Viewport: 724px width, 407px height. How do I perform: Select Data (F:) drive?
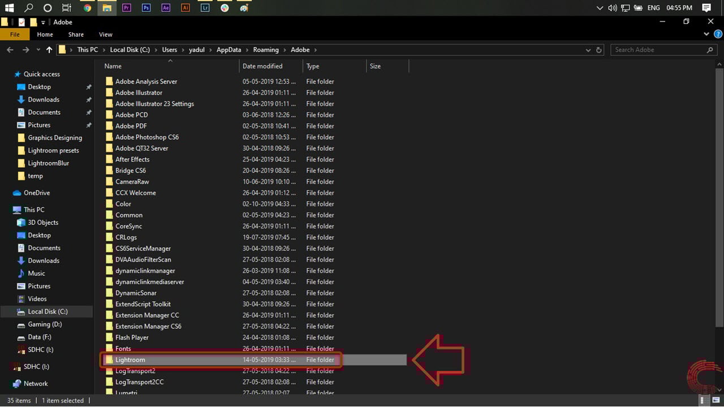point(40,337)
